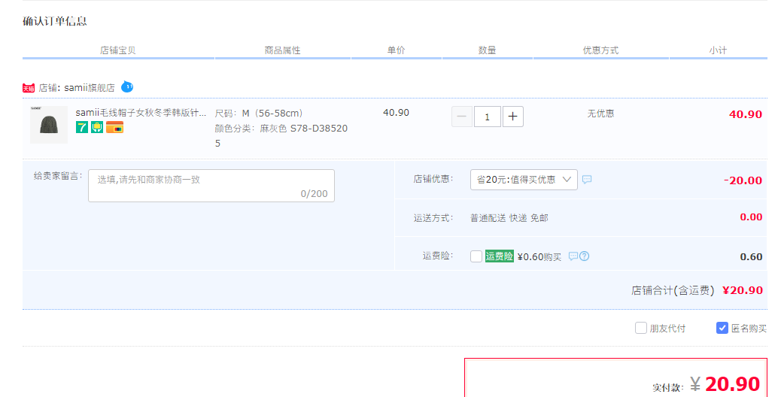Open the comment icon next to the store discount
This screenshot has width=778, height=397.
tap(587, 180)
